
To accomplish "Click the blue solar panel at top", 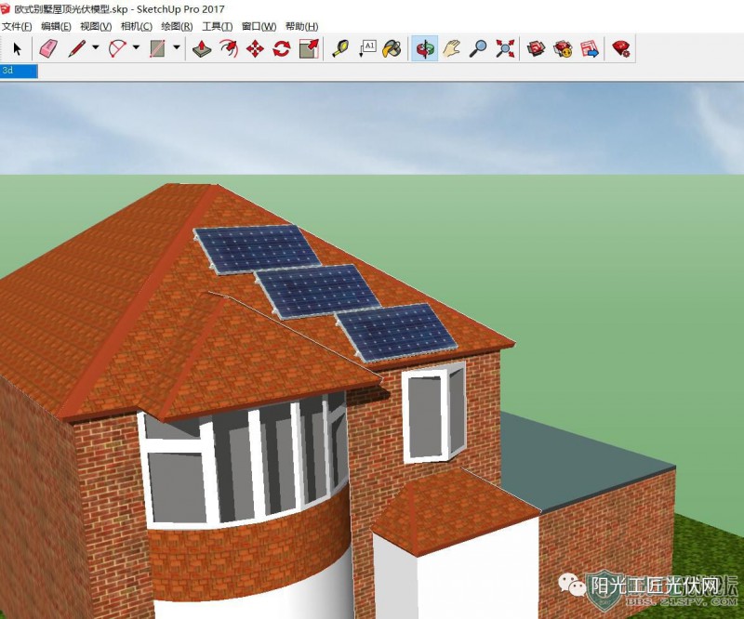I will pos(255,248).
